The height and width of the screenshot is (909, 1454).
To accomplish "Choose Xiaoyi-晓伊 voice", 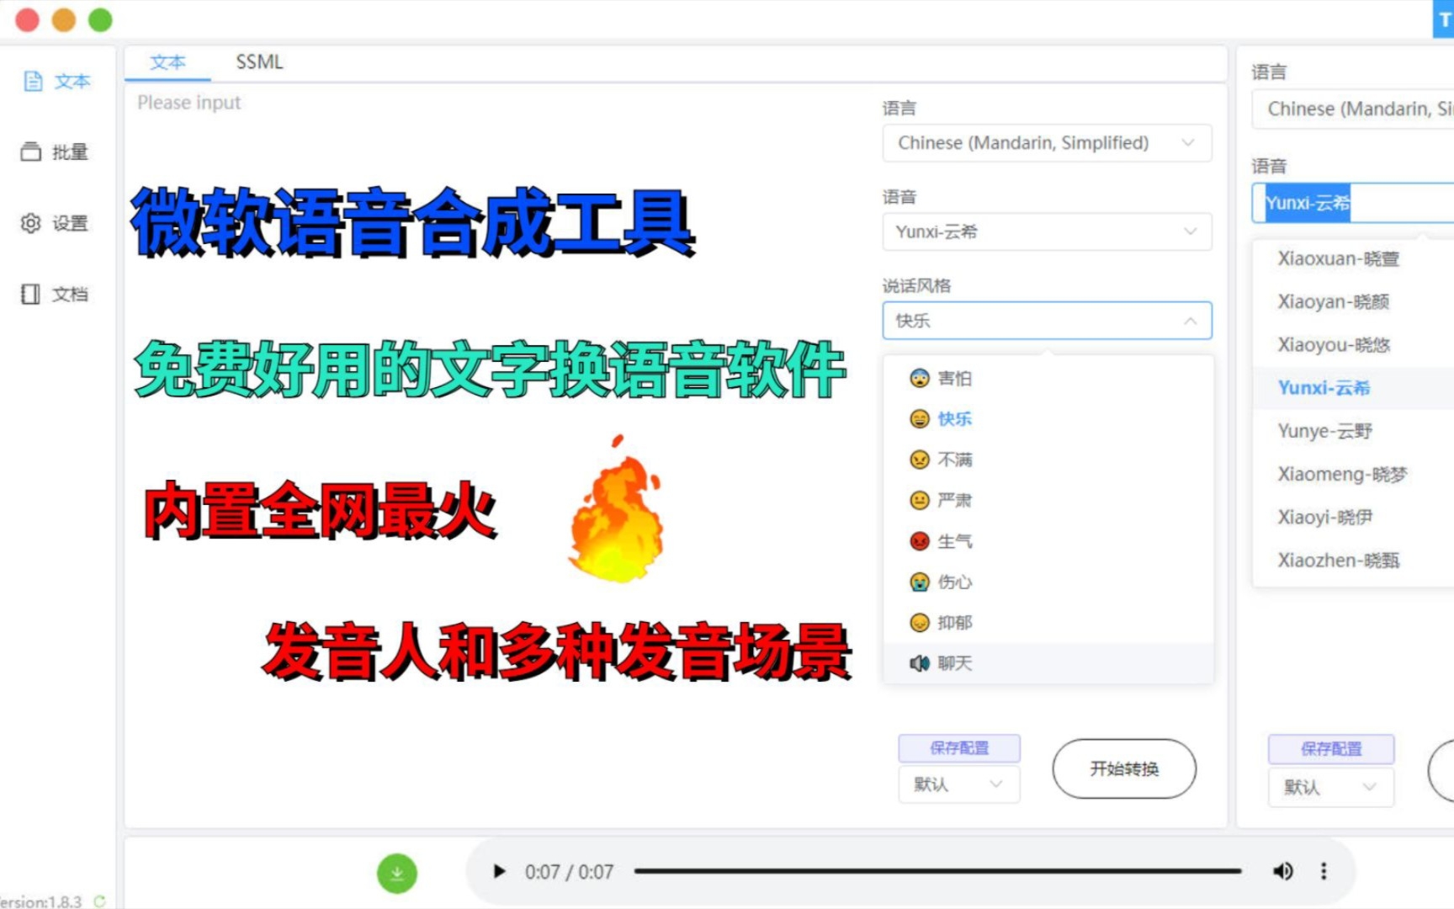I will tap(1353, 518).
